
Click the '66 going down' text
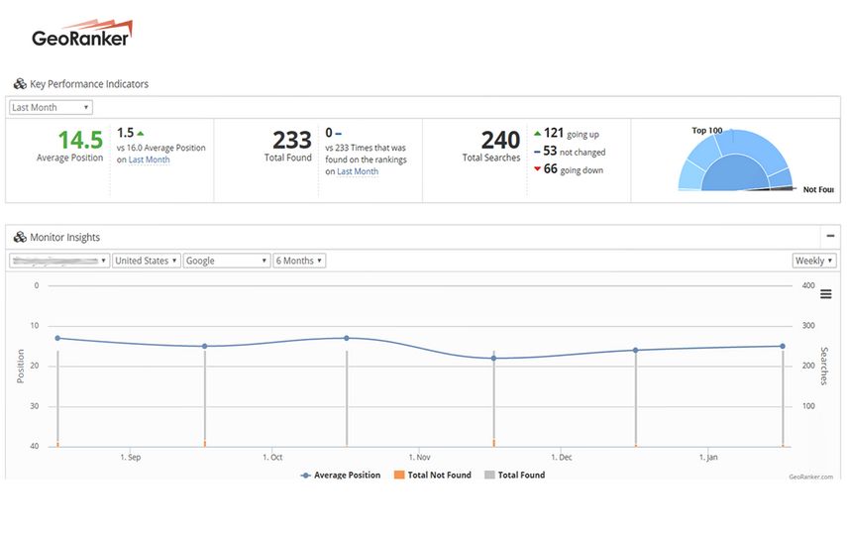coord(574,169)
